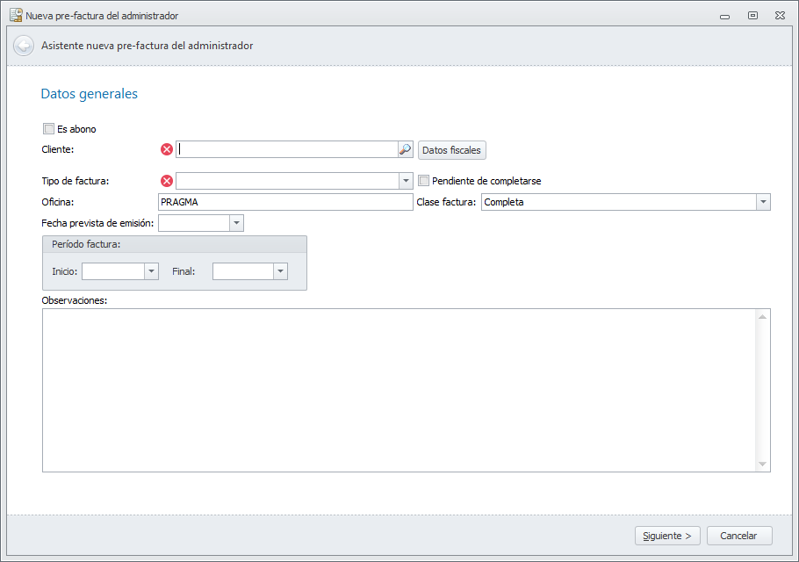This screenshot has height=562, width=799.
Task: Click the Cancelar button
Action: coord(739,536)
